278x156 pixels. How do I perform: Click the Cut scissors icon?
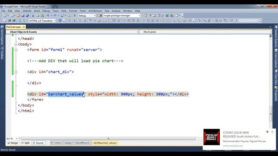coord(33,16)
